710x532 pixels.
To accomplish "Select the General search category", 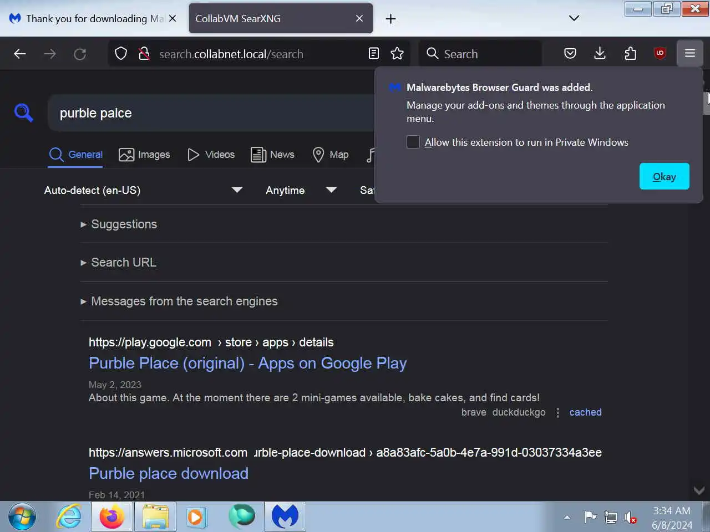I will click(76, 155).
